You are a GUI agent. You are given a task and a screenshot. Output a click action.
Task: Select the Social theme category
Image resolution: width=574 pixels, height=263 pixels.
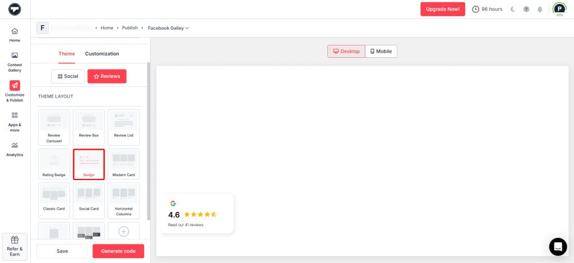tap(68, 76)
